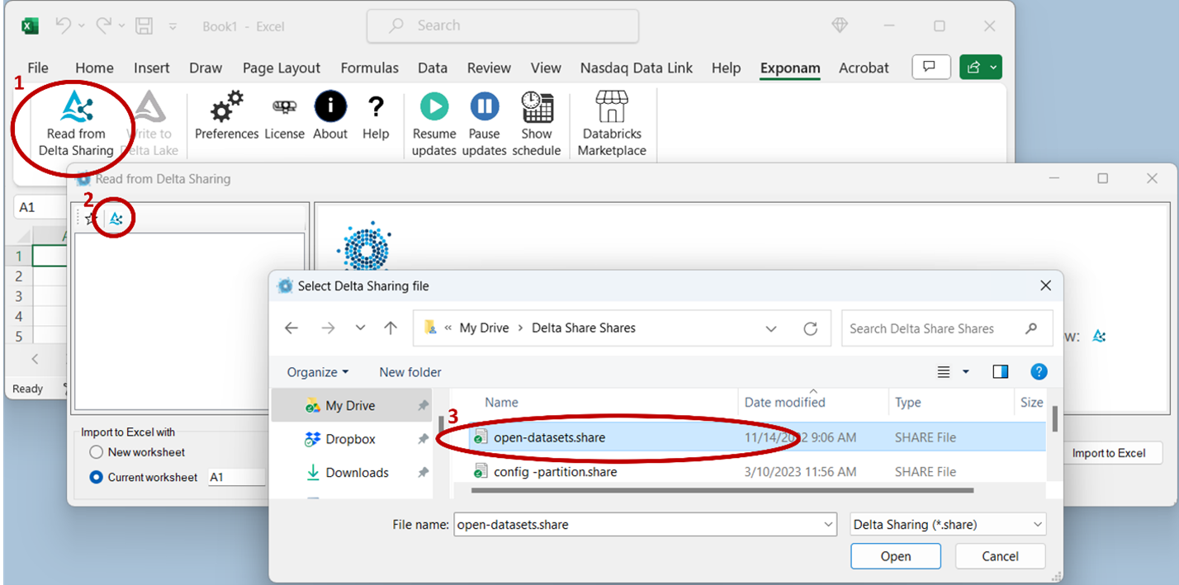Image resolution: width=1179 pixels, height=585 pixels.
Task: Click the Open button in file dialog
Action: (895, 556)
